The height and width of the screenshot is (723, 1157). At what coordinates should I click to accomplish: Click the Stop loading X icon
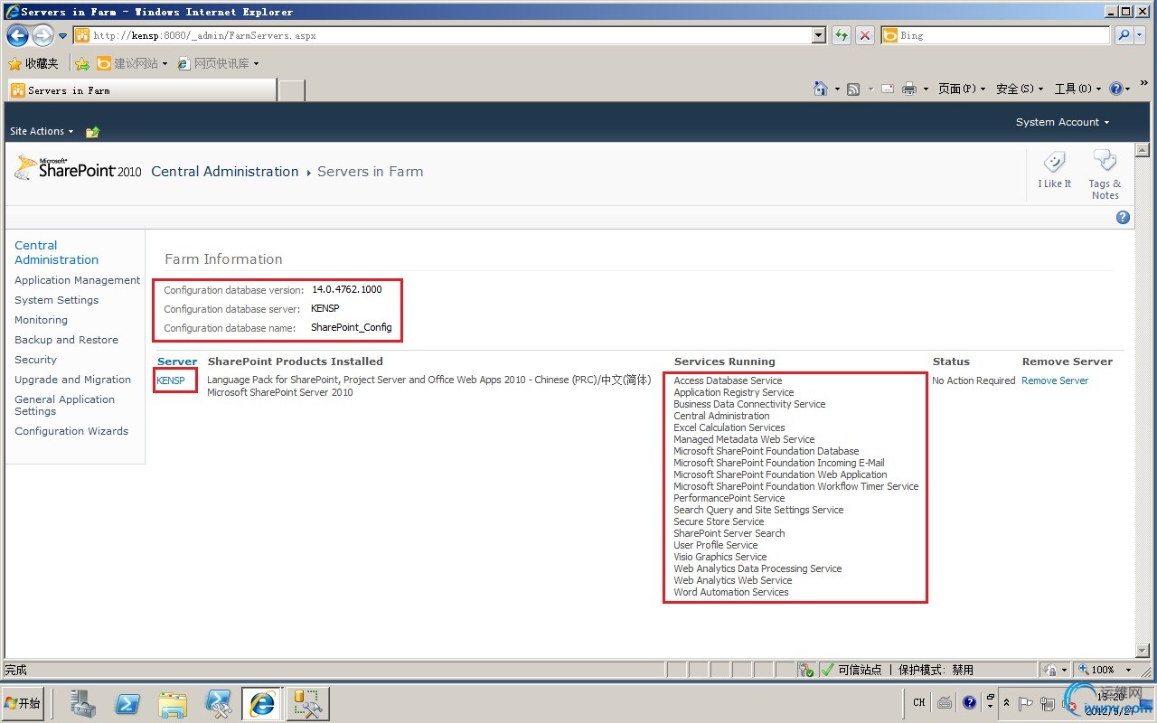point(865,35)
